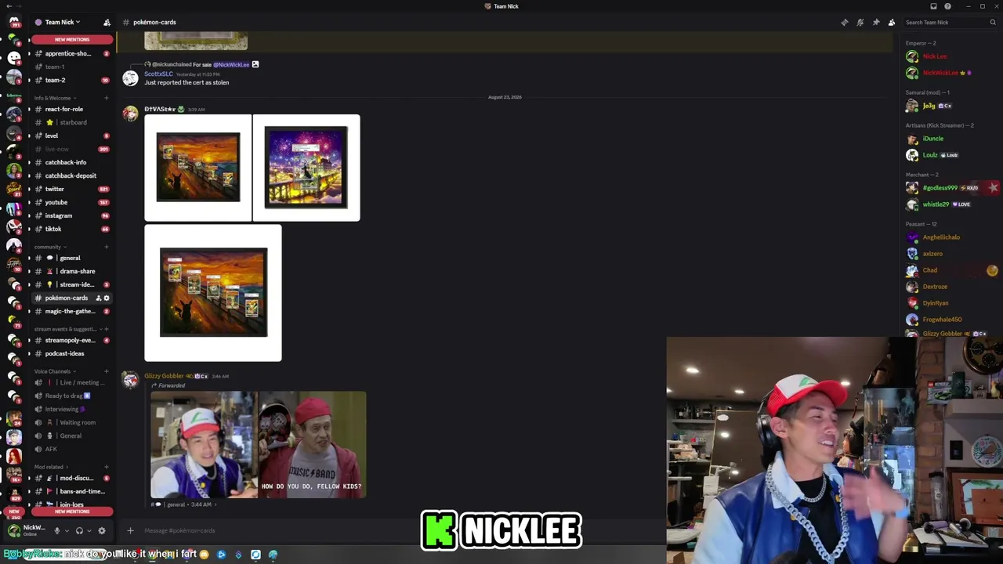Jump to new mentions at top of channel list
The height and width of the screenshot is (564, 1003).
pos(72,39)
